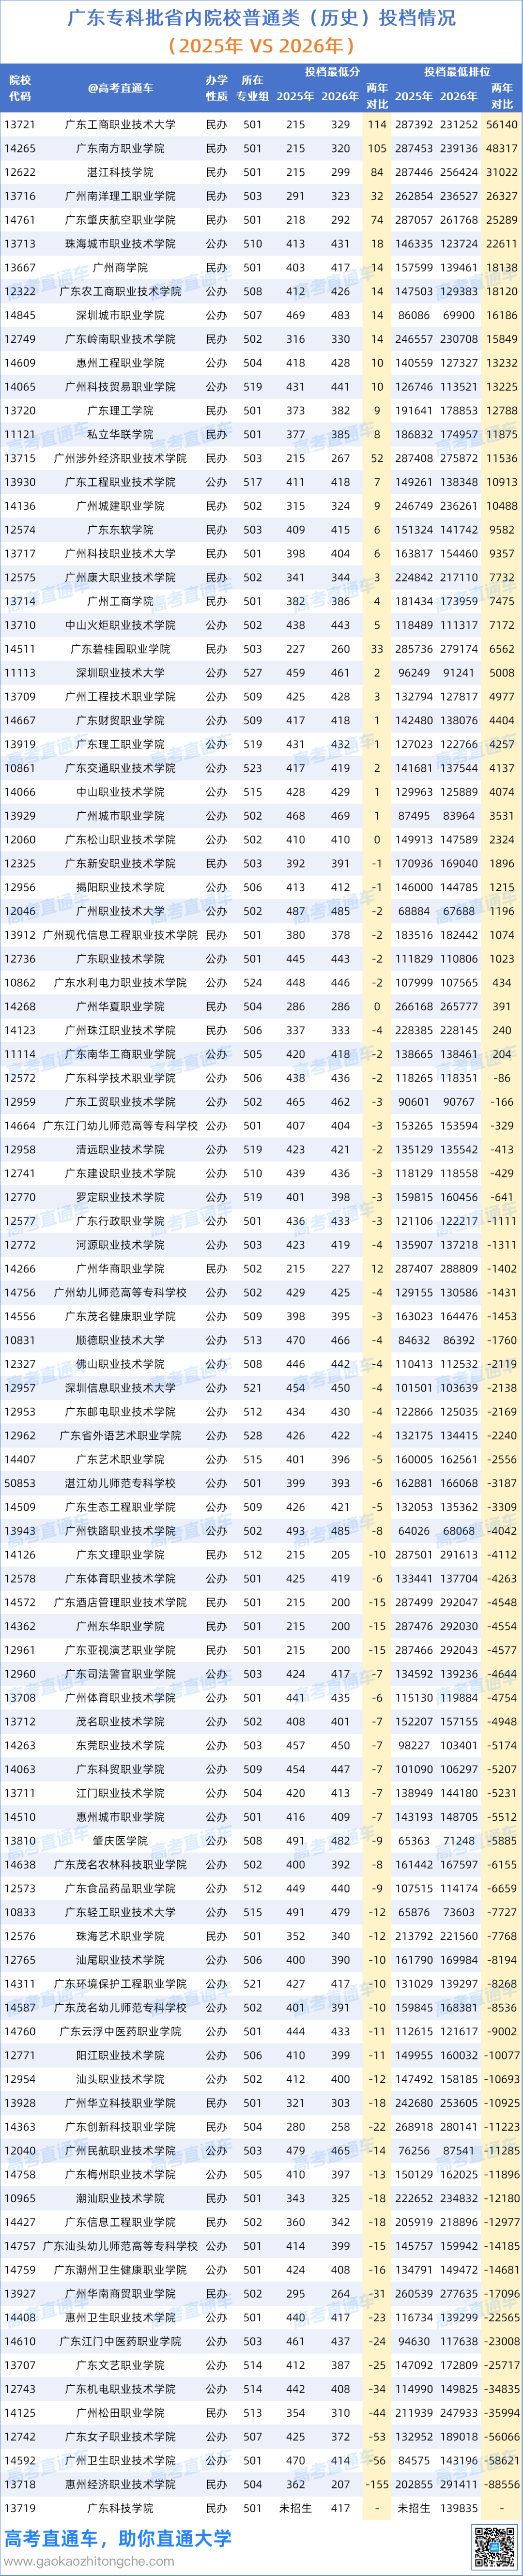
Task: Select school code 13714
Action: [x=20, y=602]
